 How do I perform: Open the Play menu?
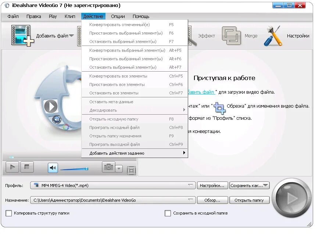tap(53, 16)
